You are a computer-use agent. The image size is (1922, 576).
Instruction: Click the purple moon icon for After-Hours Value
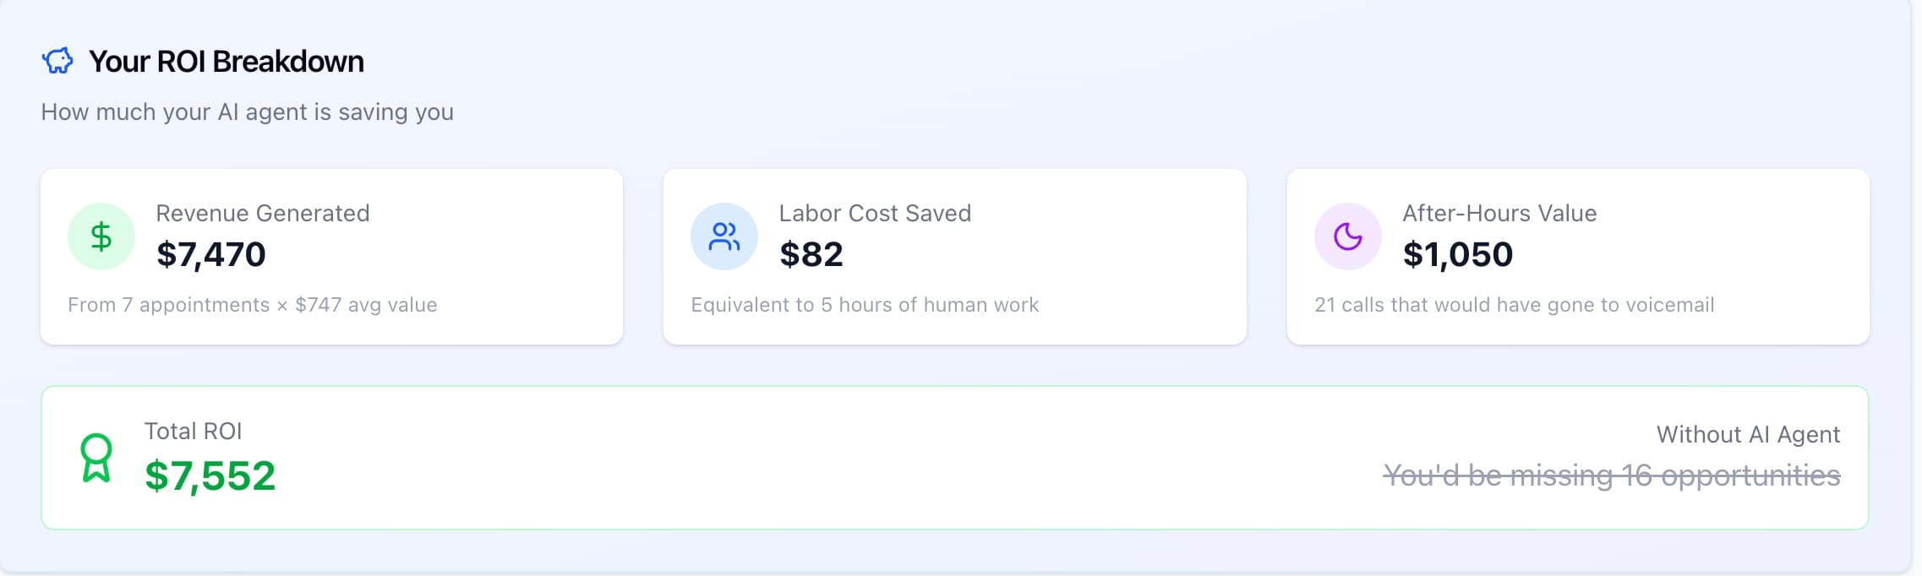(1346, 236)
